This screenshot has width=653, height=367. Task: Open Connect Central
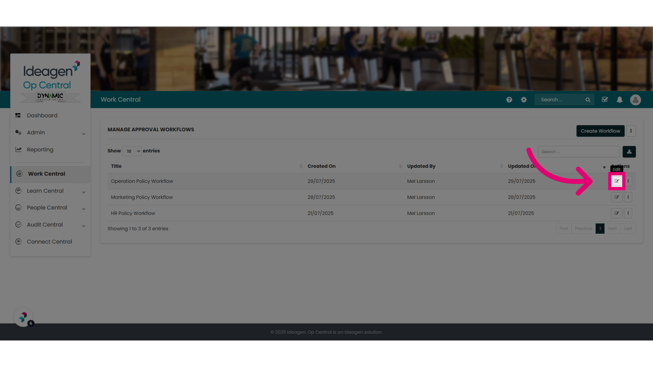(49, 242)
